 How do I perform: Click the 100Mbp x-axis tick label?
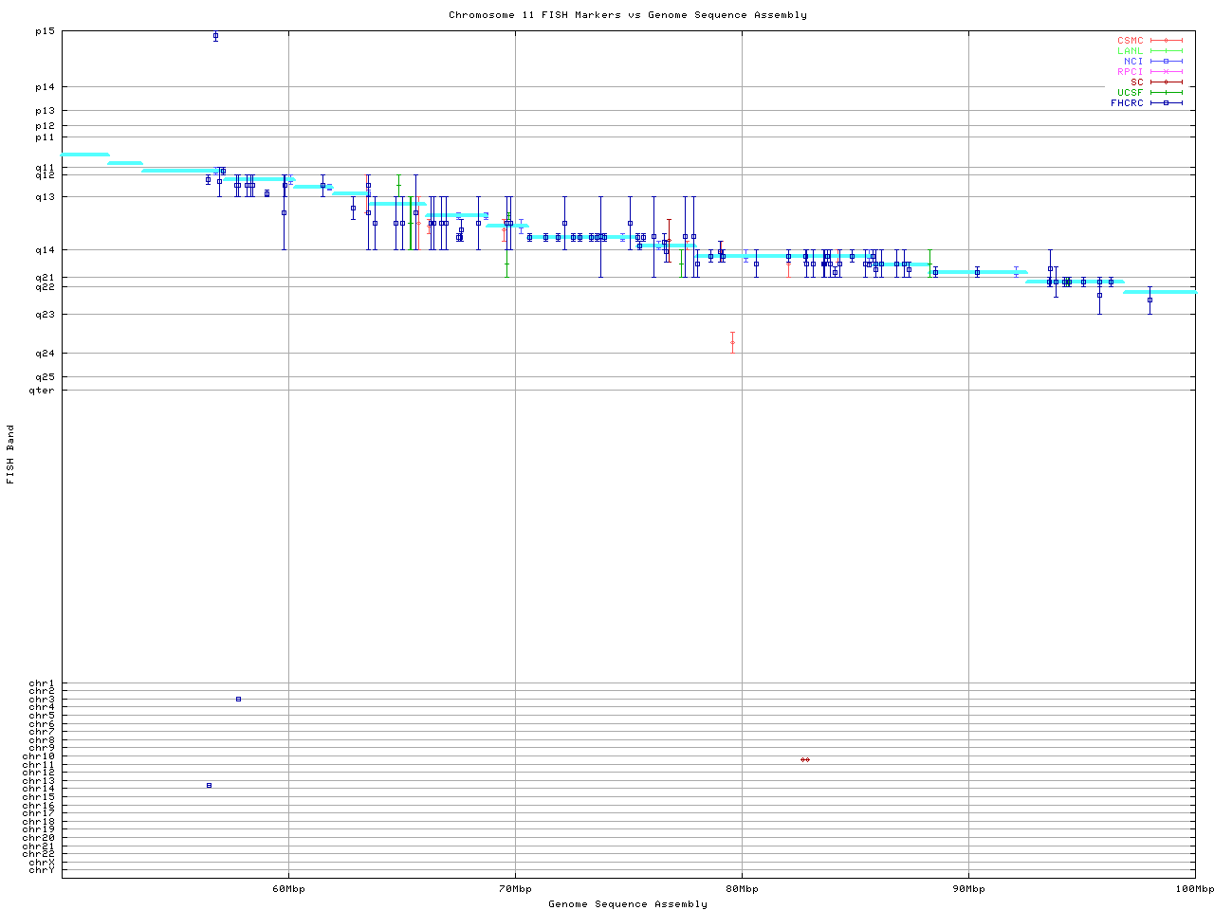(x=1194, y=888)
